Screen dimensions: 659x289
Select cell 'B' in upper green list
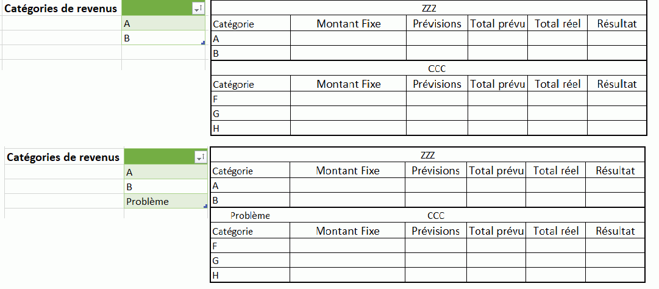pyautogui.click(x=163, y=38)
